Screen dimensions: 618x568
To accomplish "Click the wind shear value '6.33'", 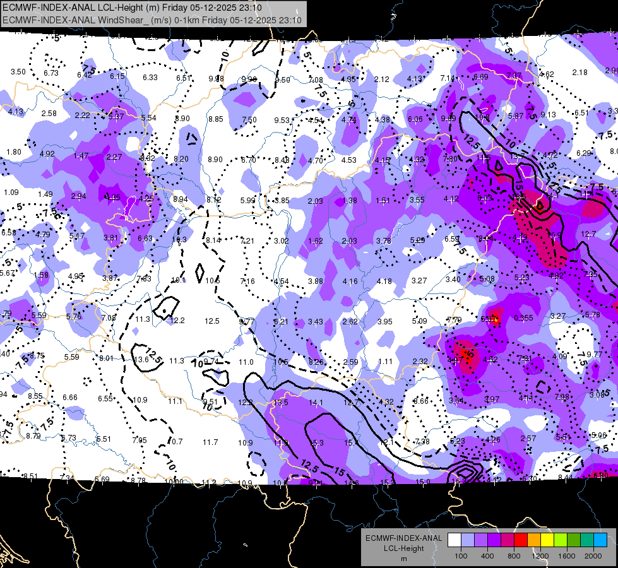I will click(x=150, y=77).
